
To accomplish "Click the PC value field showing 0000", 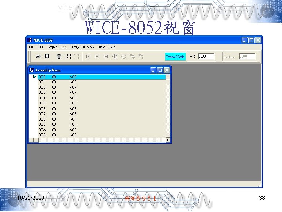I will [x=206, y=57].
